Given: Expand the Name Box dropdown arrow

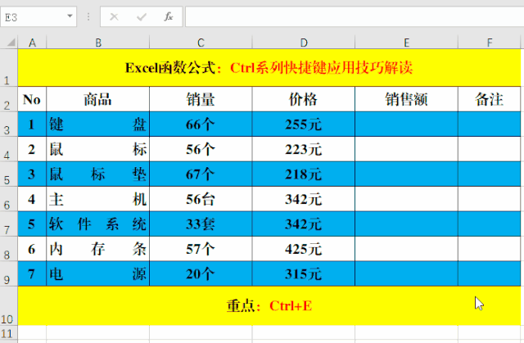Looking at the screenshot, I should 69,16.
